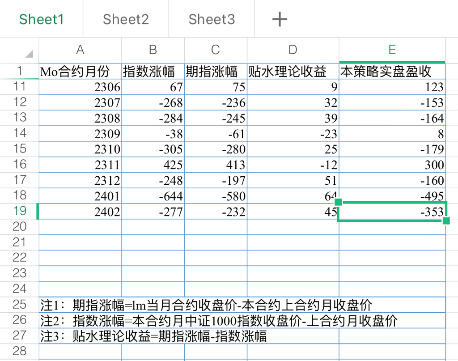Select row 11 header
The width and height of the screenshot is (458, 361).
click(x=19, y=87)
